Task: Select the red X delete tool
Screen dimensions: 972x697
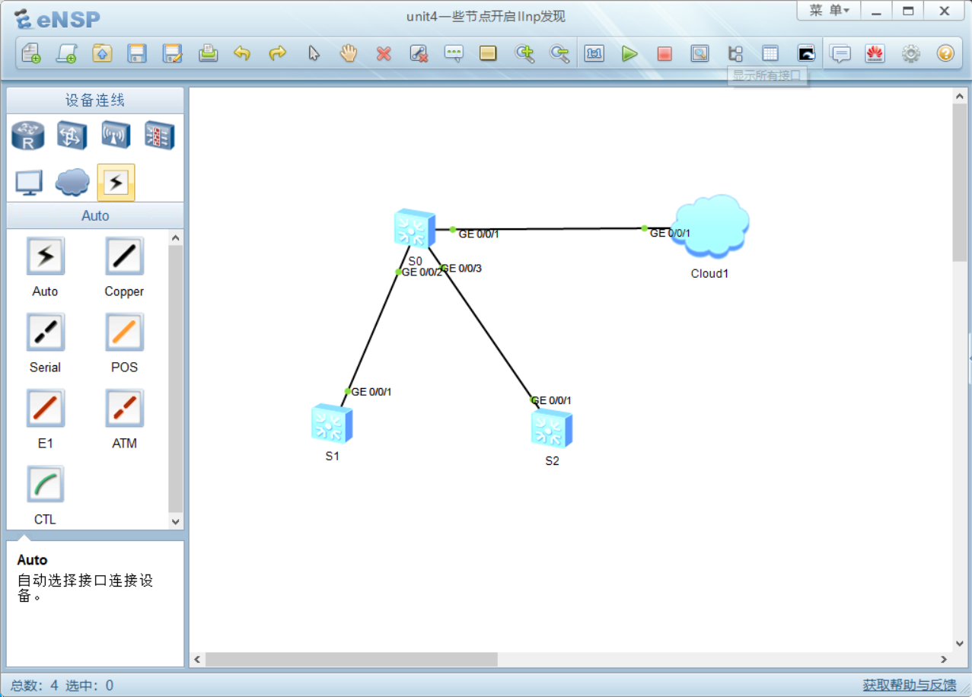Action: click(x=384, y=54)
